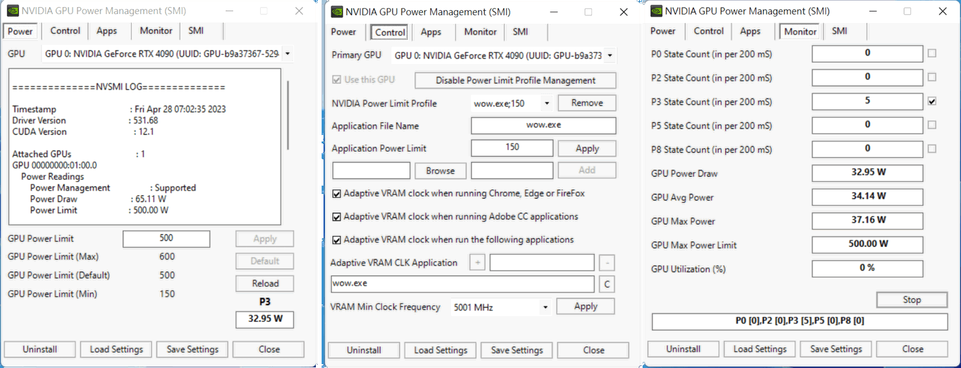961x368 pixels.
Task: Untick the P3 State Count checkbox
Action: (x=932, y=101)
